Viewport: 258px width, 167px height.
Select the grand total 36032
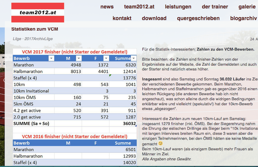pos(129,124)
